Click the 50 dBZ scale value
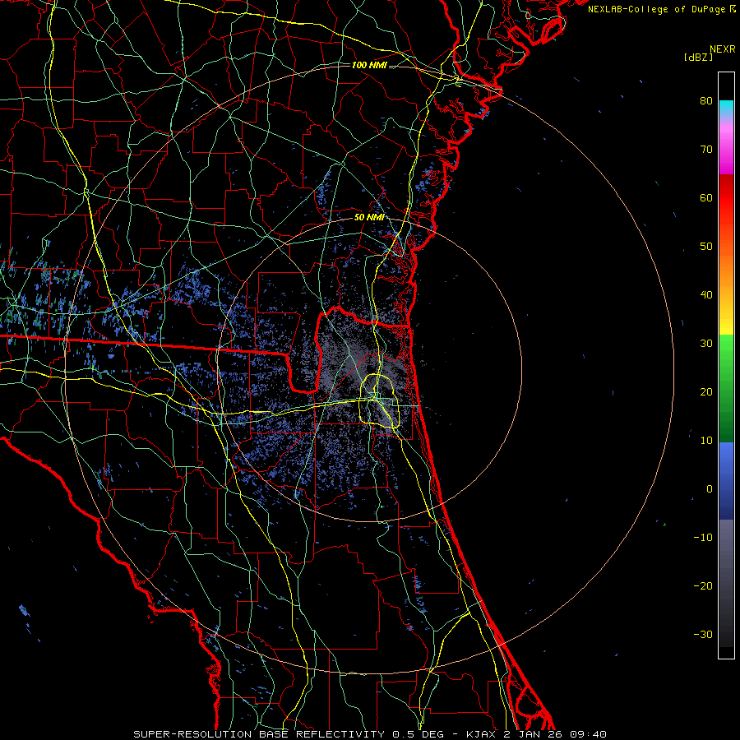740x740 pixels. click(706, 247)
